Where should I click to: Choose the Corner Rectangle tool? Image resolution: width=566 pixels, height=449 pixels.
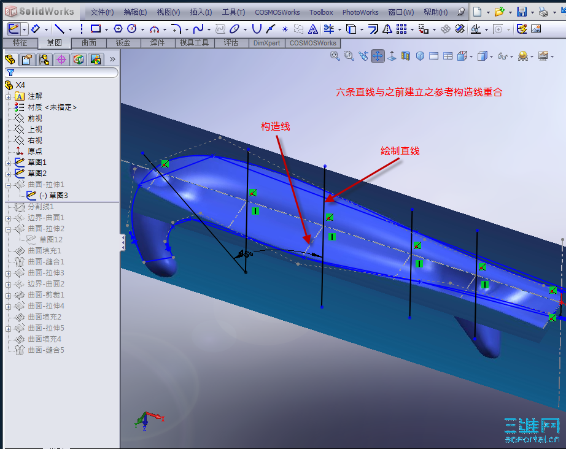[x=95, y=28]
